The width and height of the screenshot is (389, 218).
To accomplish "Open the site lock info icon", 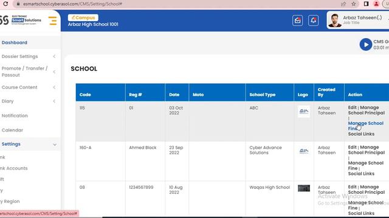I will [x=18, y=4].
